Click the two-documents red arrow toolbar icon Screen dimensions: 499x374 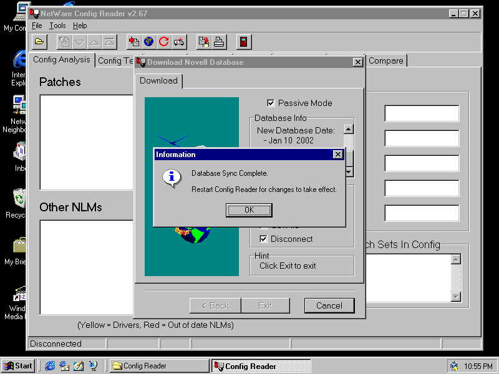point(204,42)
